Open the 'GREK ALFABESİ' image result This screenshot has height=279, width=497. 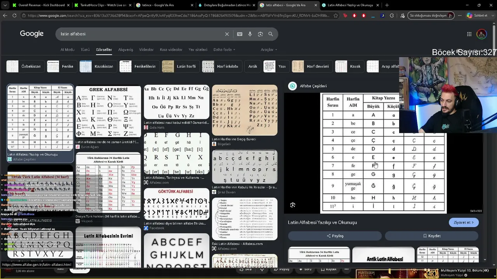(108, 112)
